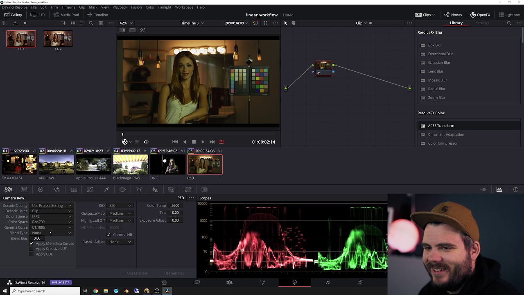This screenshot has height=295, width=524.
Task: Open the RGB Mixer palette icon
Action: coord(57,190)
